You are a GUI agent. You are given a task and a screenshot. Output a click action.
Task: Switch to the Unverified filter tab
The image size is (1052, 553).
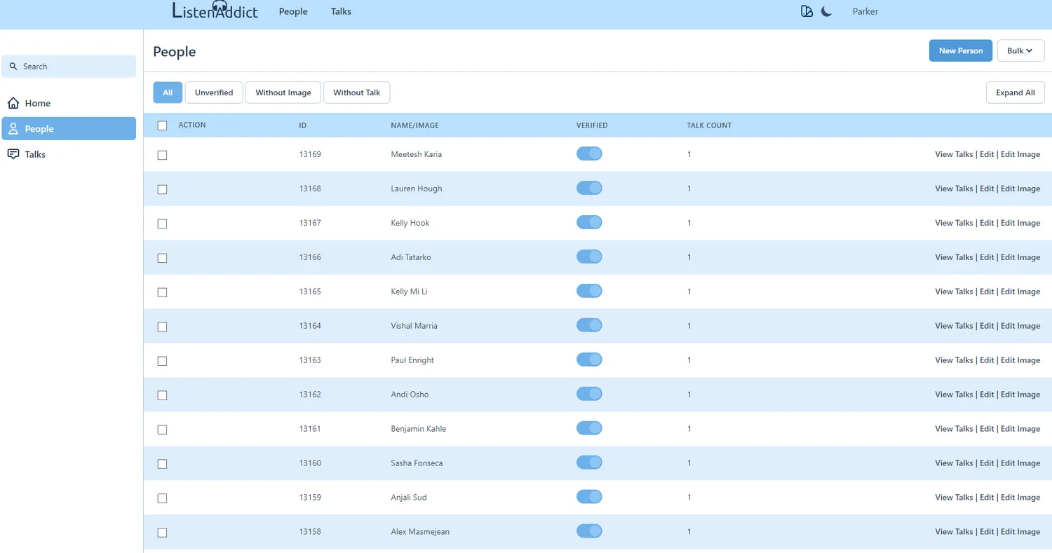pyautogui.click(x=214, y=93)
